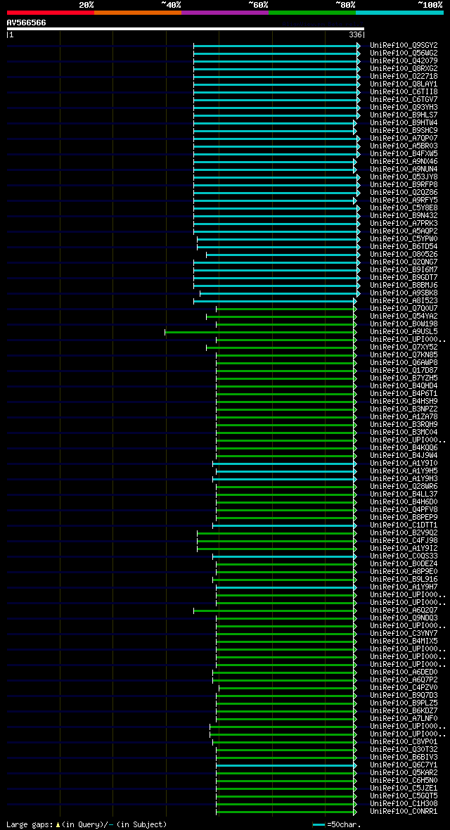Open the UniRef100_O80526 entry
Screen dimensions: 450x830
click(404, 254)
